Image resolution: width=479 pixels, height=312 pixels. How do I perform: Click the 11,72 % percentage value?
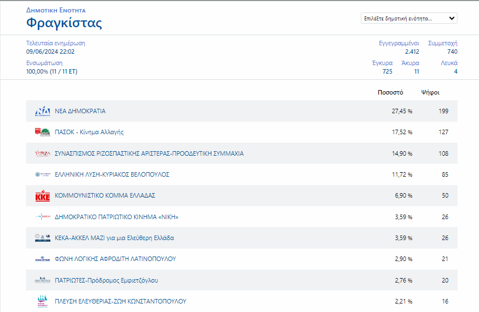(x=402, y=174)
